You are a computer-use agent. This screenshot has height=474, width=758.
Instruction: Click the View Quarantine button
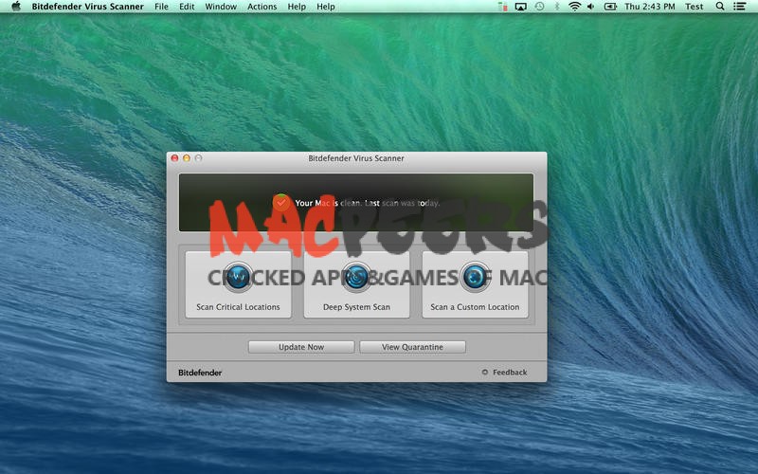(412, 347)
